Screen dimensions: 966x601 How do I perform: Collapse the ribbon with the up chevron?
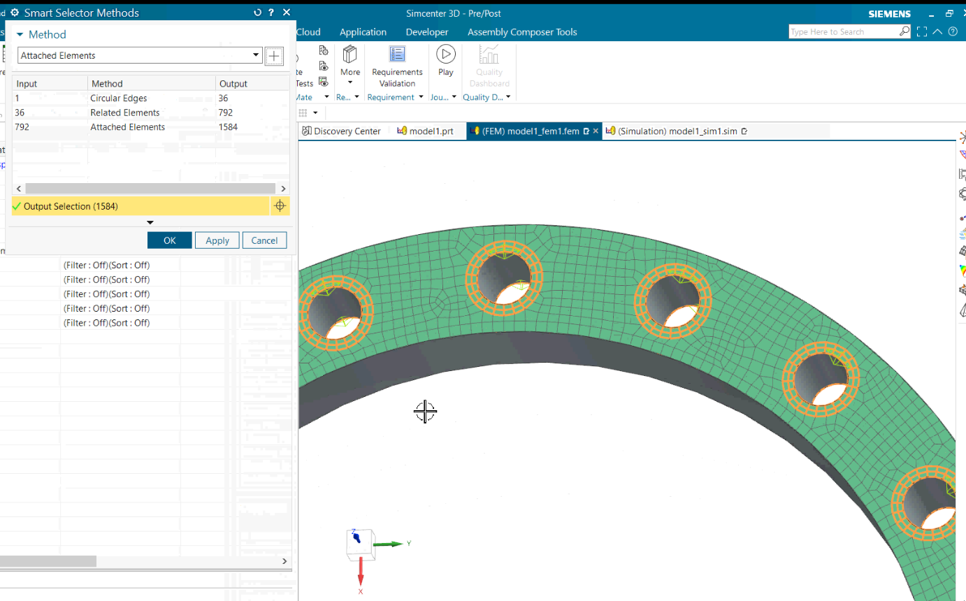(937, 32)
